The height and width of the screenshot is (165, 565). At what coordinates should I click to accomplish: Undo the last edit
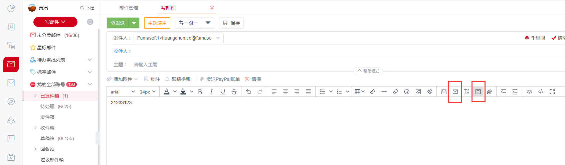pos(248,92)
